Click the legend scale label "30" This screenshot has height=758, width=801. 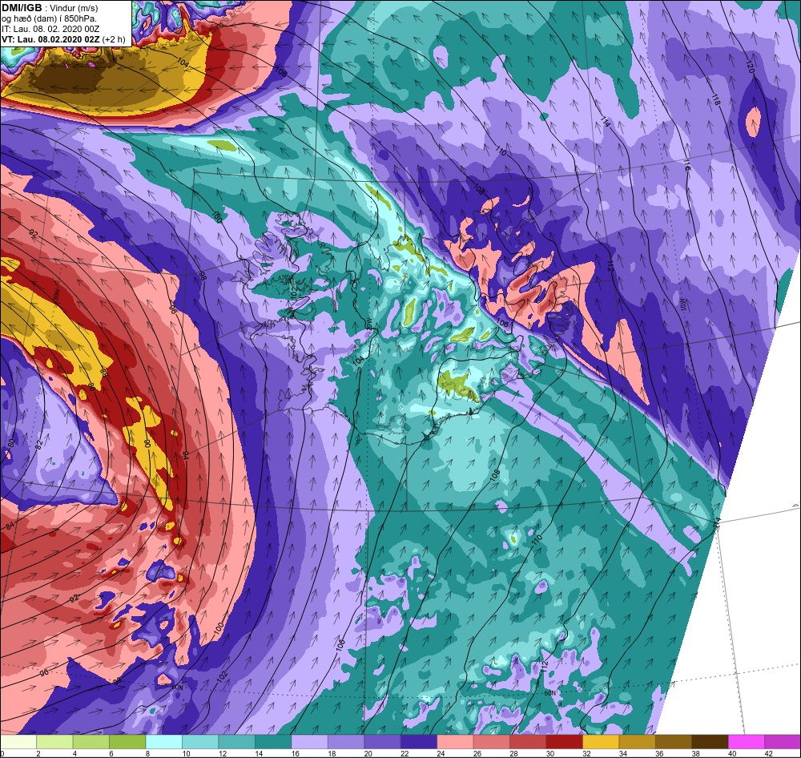pyautogui.click(x=550, y=753)
